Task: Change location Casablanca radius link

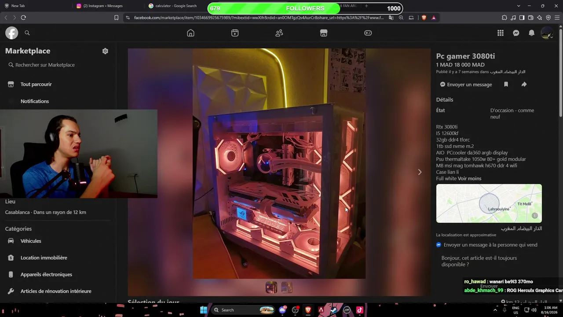Action: 46,212
